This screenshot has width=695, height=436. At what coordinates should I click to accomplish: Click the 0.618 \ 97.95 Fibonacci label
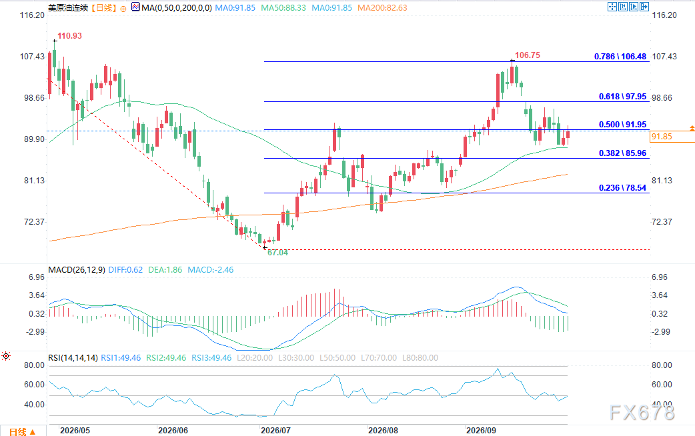[622, 97]
